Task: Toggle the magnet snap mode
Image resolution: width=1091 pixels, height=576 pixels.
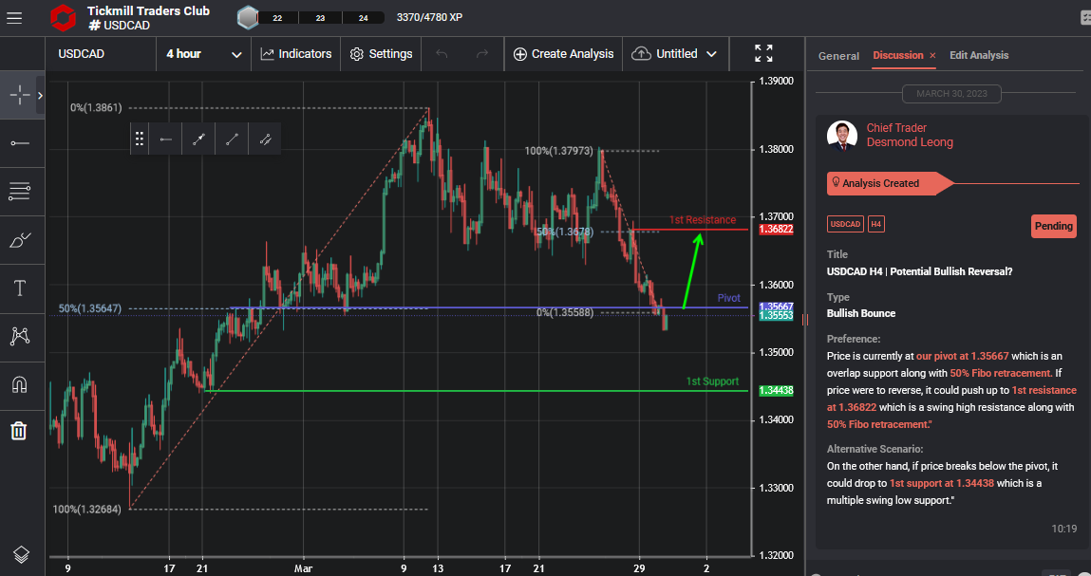Action: pos(20,384)
